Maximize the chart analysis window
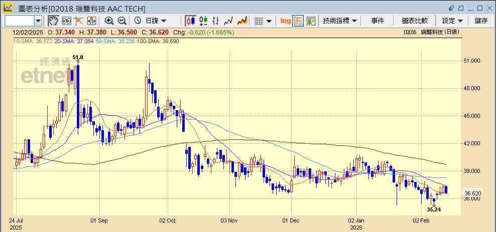This screenshot has height=232, width=496. click(x=480, y=8)
